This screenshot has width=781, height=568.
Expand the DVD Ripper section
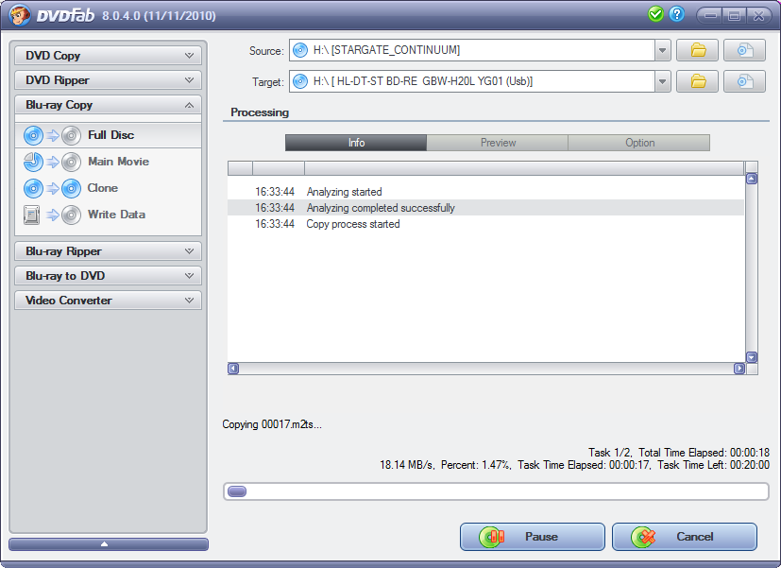[x=108, y=80]
